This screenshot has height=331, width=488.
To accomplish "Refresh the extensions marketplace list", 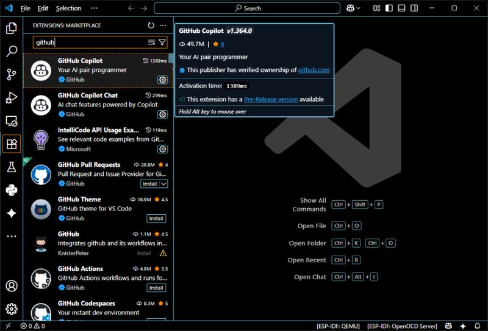I will 151,26.
